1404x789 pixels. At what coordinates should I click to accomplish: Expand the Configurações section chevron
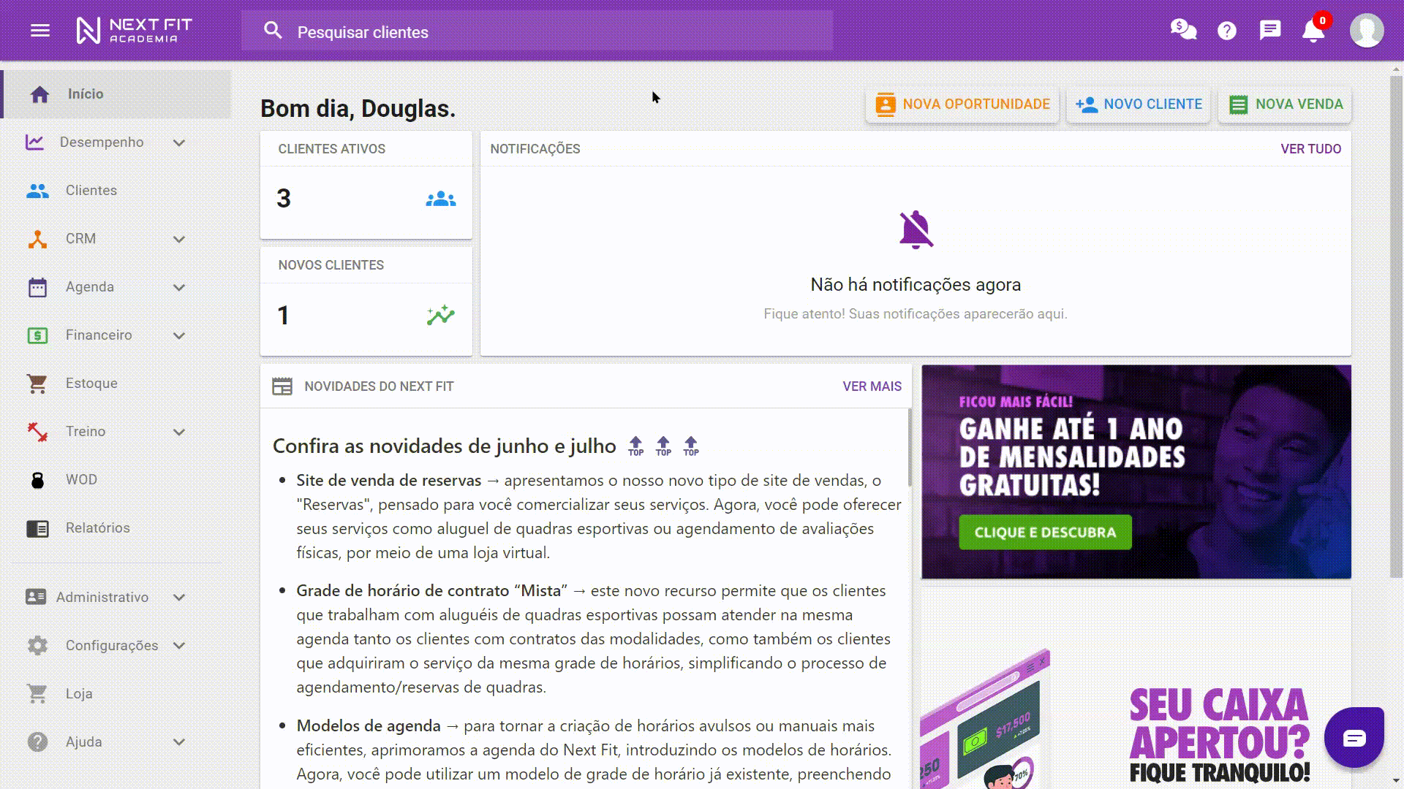coord(179,646)
